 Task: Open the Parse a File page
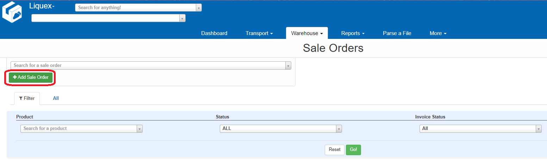click(x=397, y=33)
